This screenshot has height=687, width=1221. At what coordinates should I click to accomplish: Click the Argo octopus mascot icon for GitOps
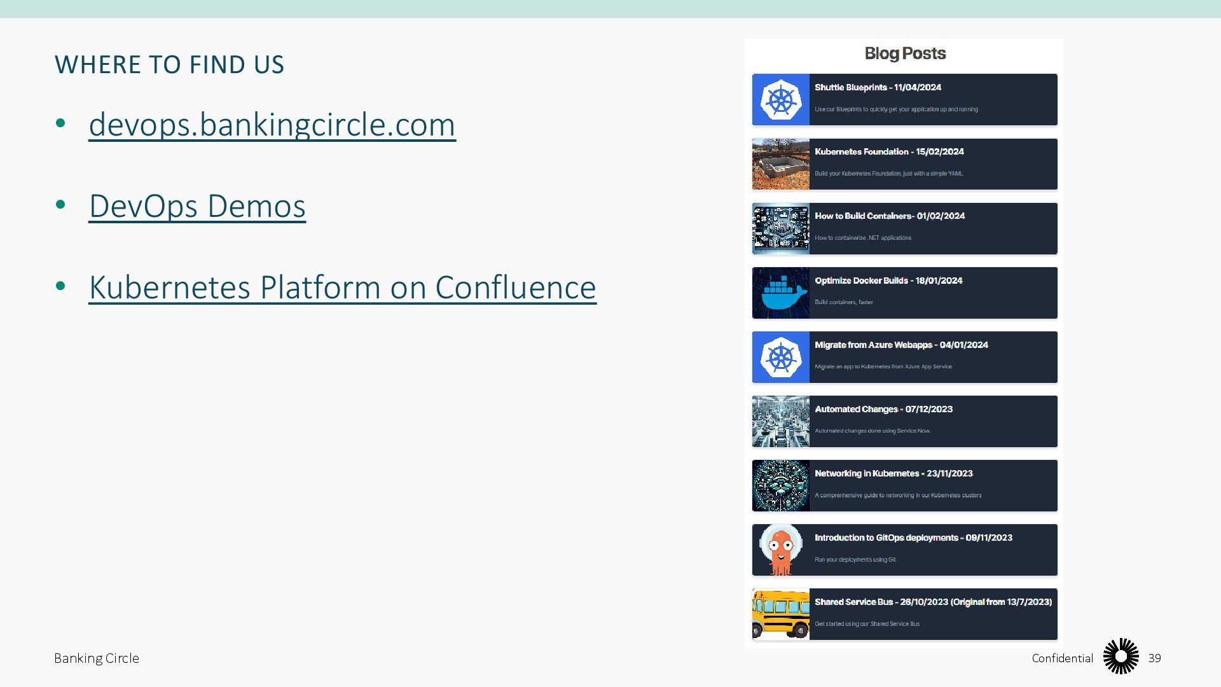coord(780,550)
